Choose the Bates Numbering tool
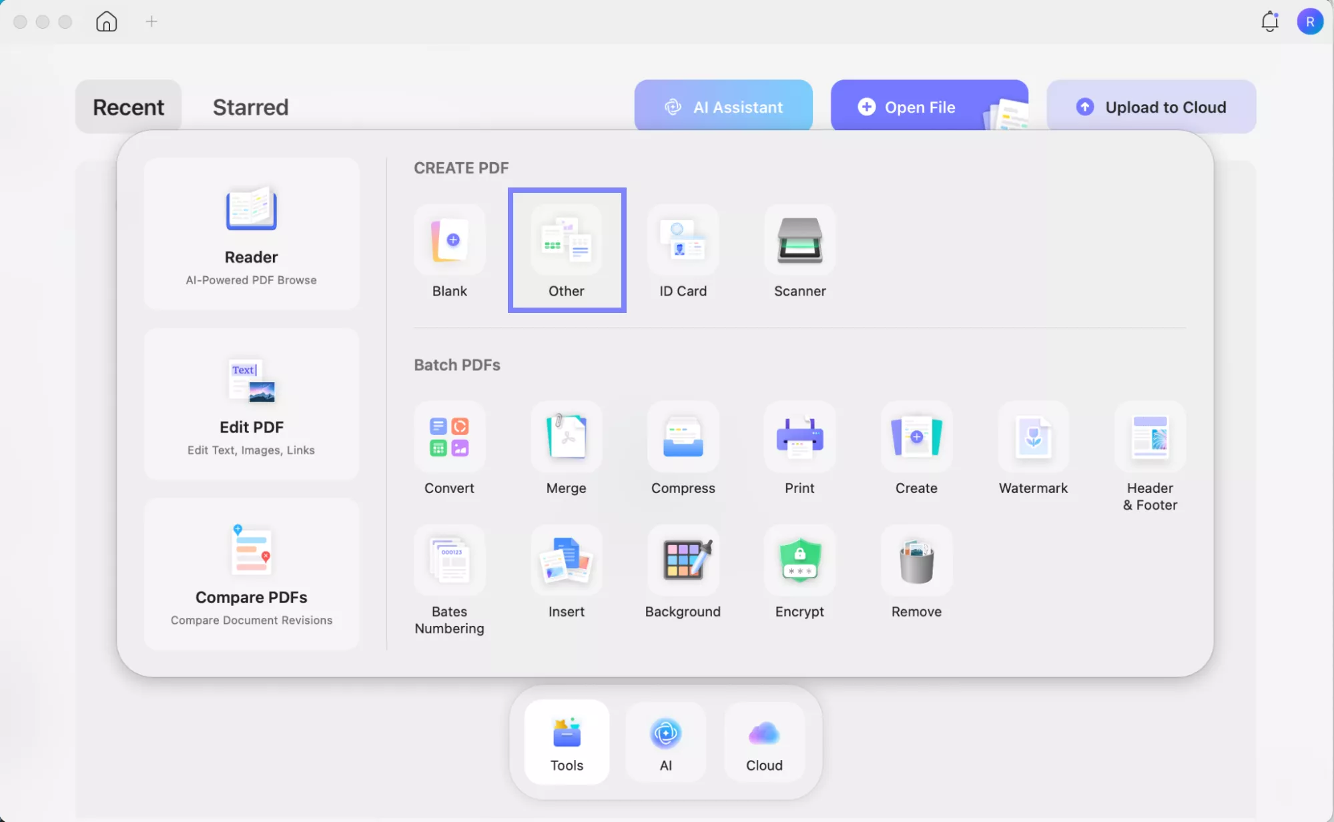 (449, 560)
